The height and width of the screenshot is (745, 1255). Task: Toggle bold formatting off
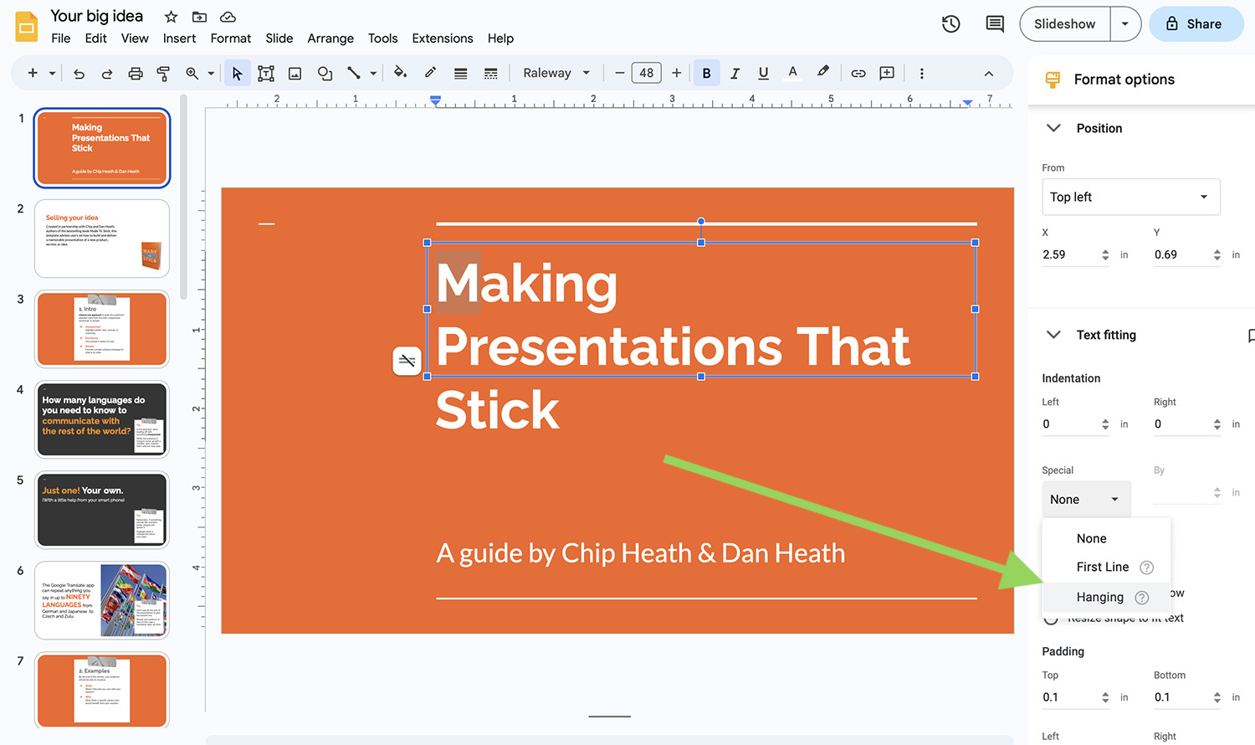coord(706,73)
